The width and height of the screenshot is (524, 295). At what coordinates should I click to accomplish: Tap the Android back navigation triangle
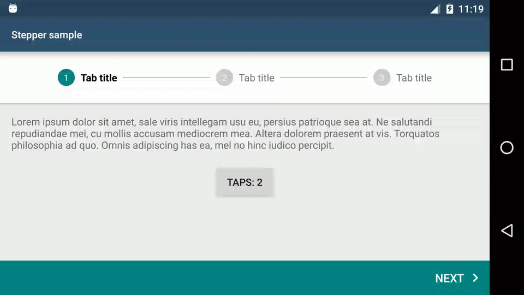507,231
